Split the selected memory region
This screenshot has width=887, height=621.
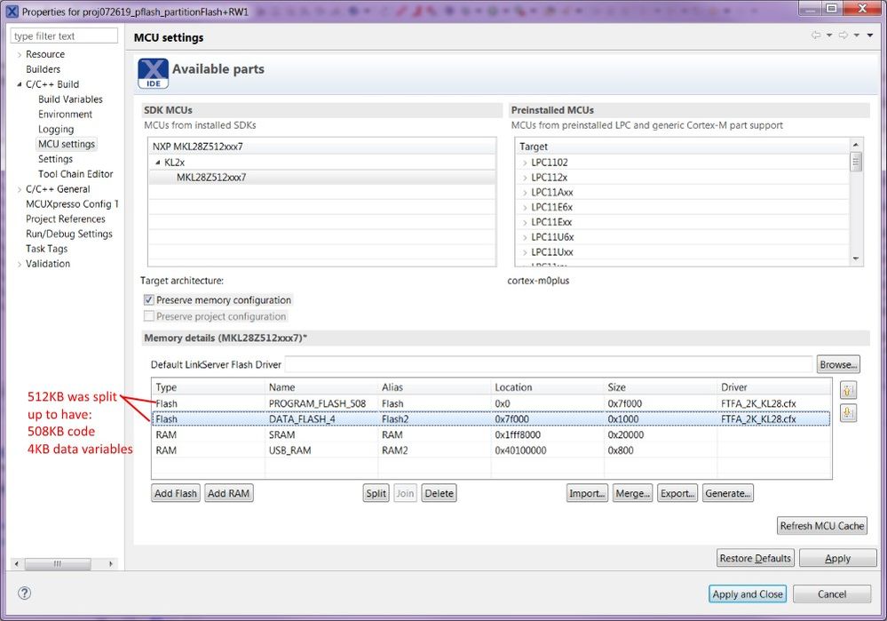(x=376, y=493)
